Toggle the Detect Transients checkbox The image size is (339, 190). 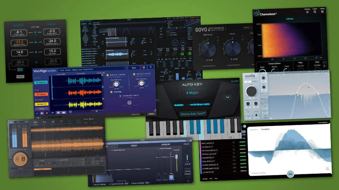tap(112, 150)
